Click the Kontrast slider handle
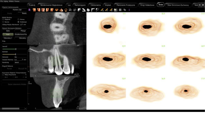Screen dimensions: 205x115 16,54
